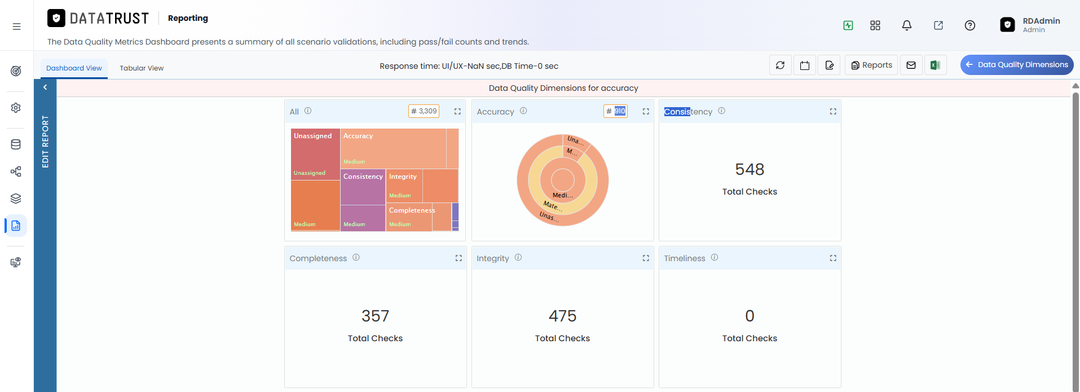
Task: Go back to Data Quality Dimensions
Action: [1017, 65]
